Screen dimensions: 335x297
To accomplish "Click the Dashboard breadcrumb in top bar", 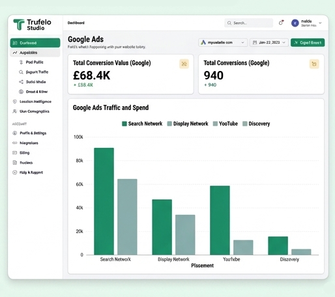I will [x=76, y=23].
